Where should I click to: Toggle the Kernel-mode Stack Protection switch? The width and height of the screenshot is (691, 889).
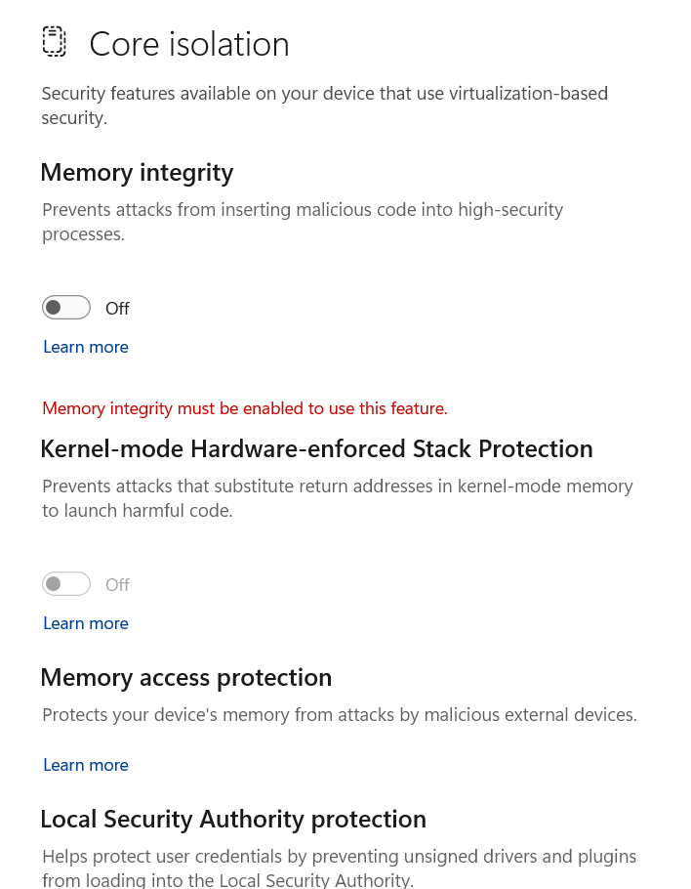tap(66, 584)
